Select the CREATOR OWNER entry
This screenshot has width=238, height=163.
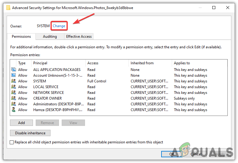click(x=47, y=98)
